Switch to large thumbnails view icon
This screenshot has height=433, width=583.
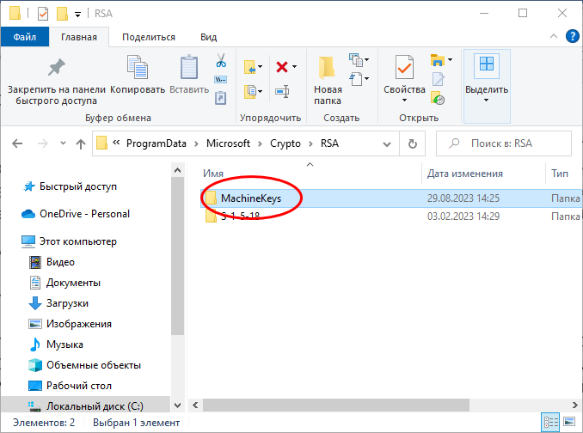569,422
